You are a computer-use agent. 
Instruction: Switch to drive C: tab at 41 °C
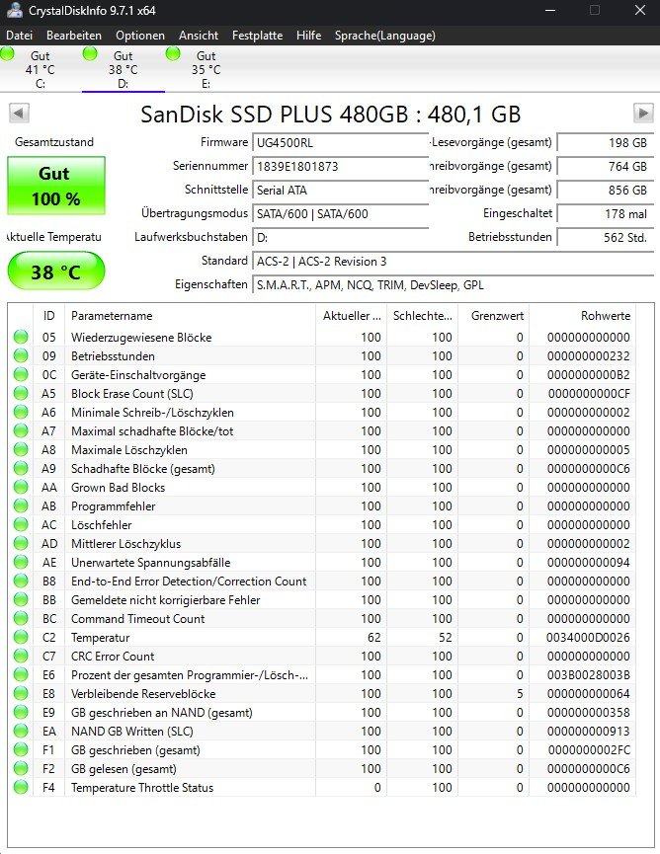[x=41, y=69]
